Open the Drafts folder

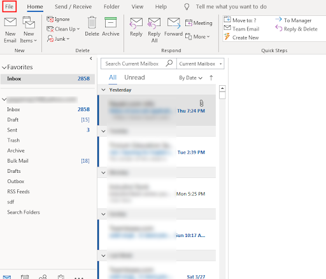click(48, 171)
